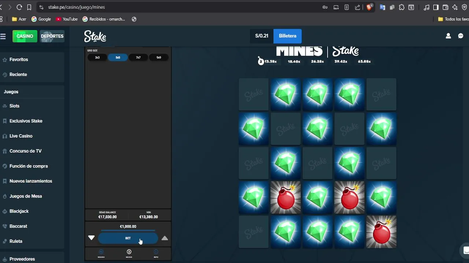
Task: Select the 7x7 grid size
Action: click(x=138, y=57)
